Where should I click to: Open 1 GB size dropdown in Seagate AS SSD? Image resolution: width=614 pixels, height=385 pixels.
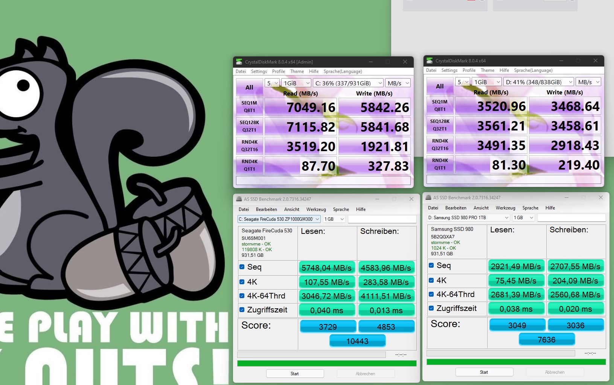click(x=334, y=219)
